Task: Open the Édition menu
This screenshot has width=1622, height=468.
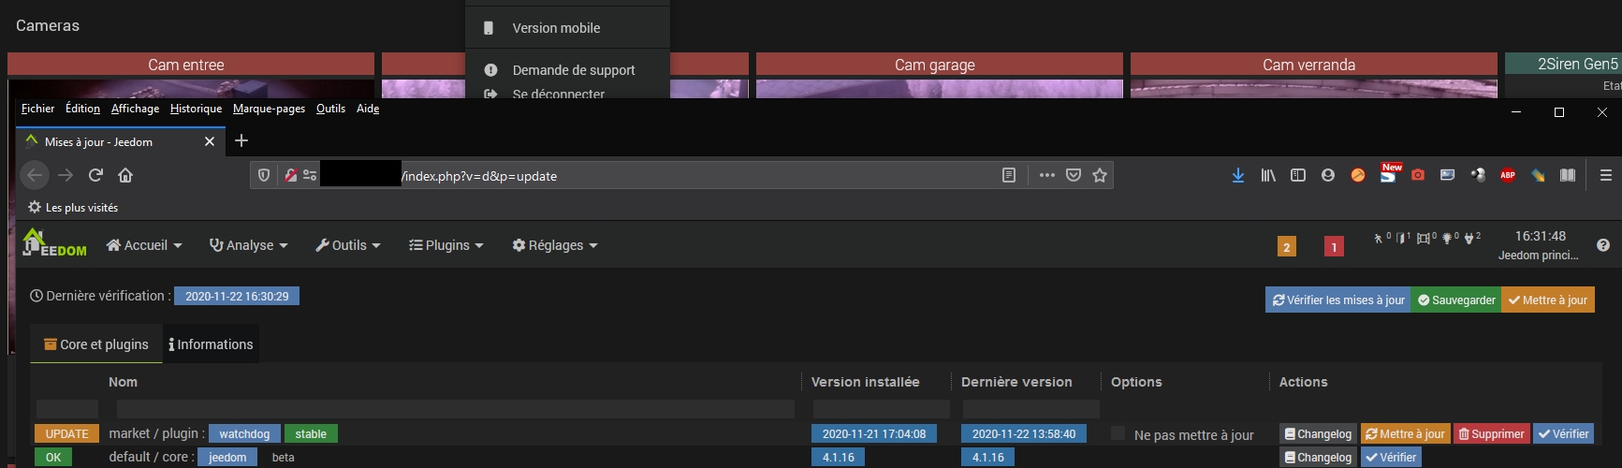Action: point(82,109)
